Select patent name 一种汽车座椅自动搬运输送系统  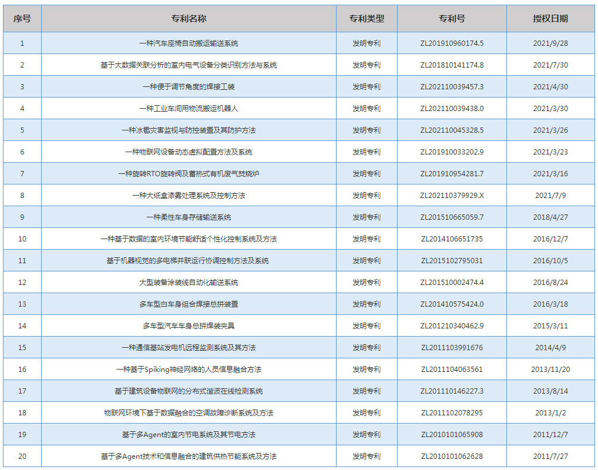pyautogui.click(x=189, y=43)
